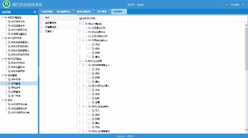Image resolution: width=248 pixels, height=138 pixels.
Task: Tick the 超级管理员 role checkbox
Action: pos(41,23)
